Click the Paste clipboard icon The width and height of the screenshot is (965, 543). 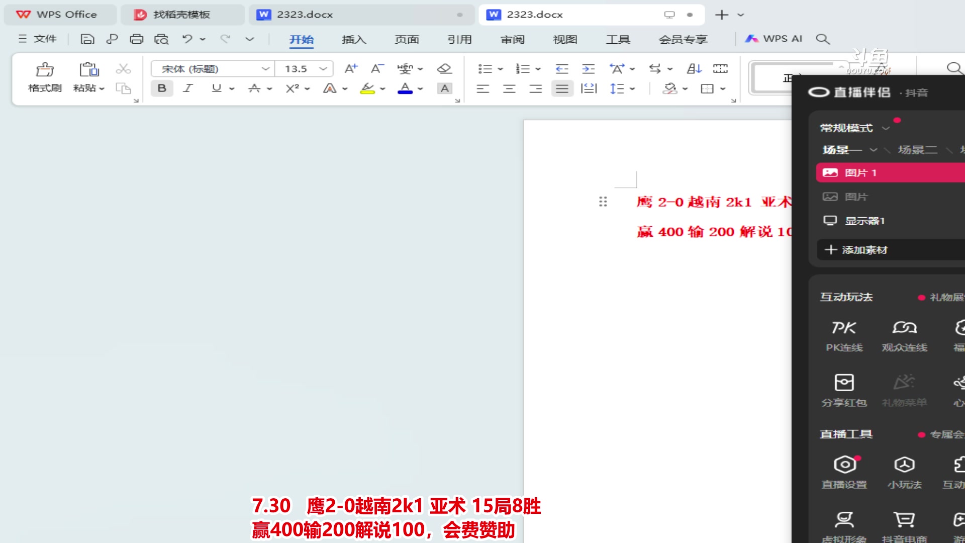click(x=89, y=69)
